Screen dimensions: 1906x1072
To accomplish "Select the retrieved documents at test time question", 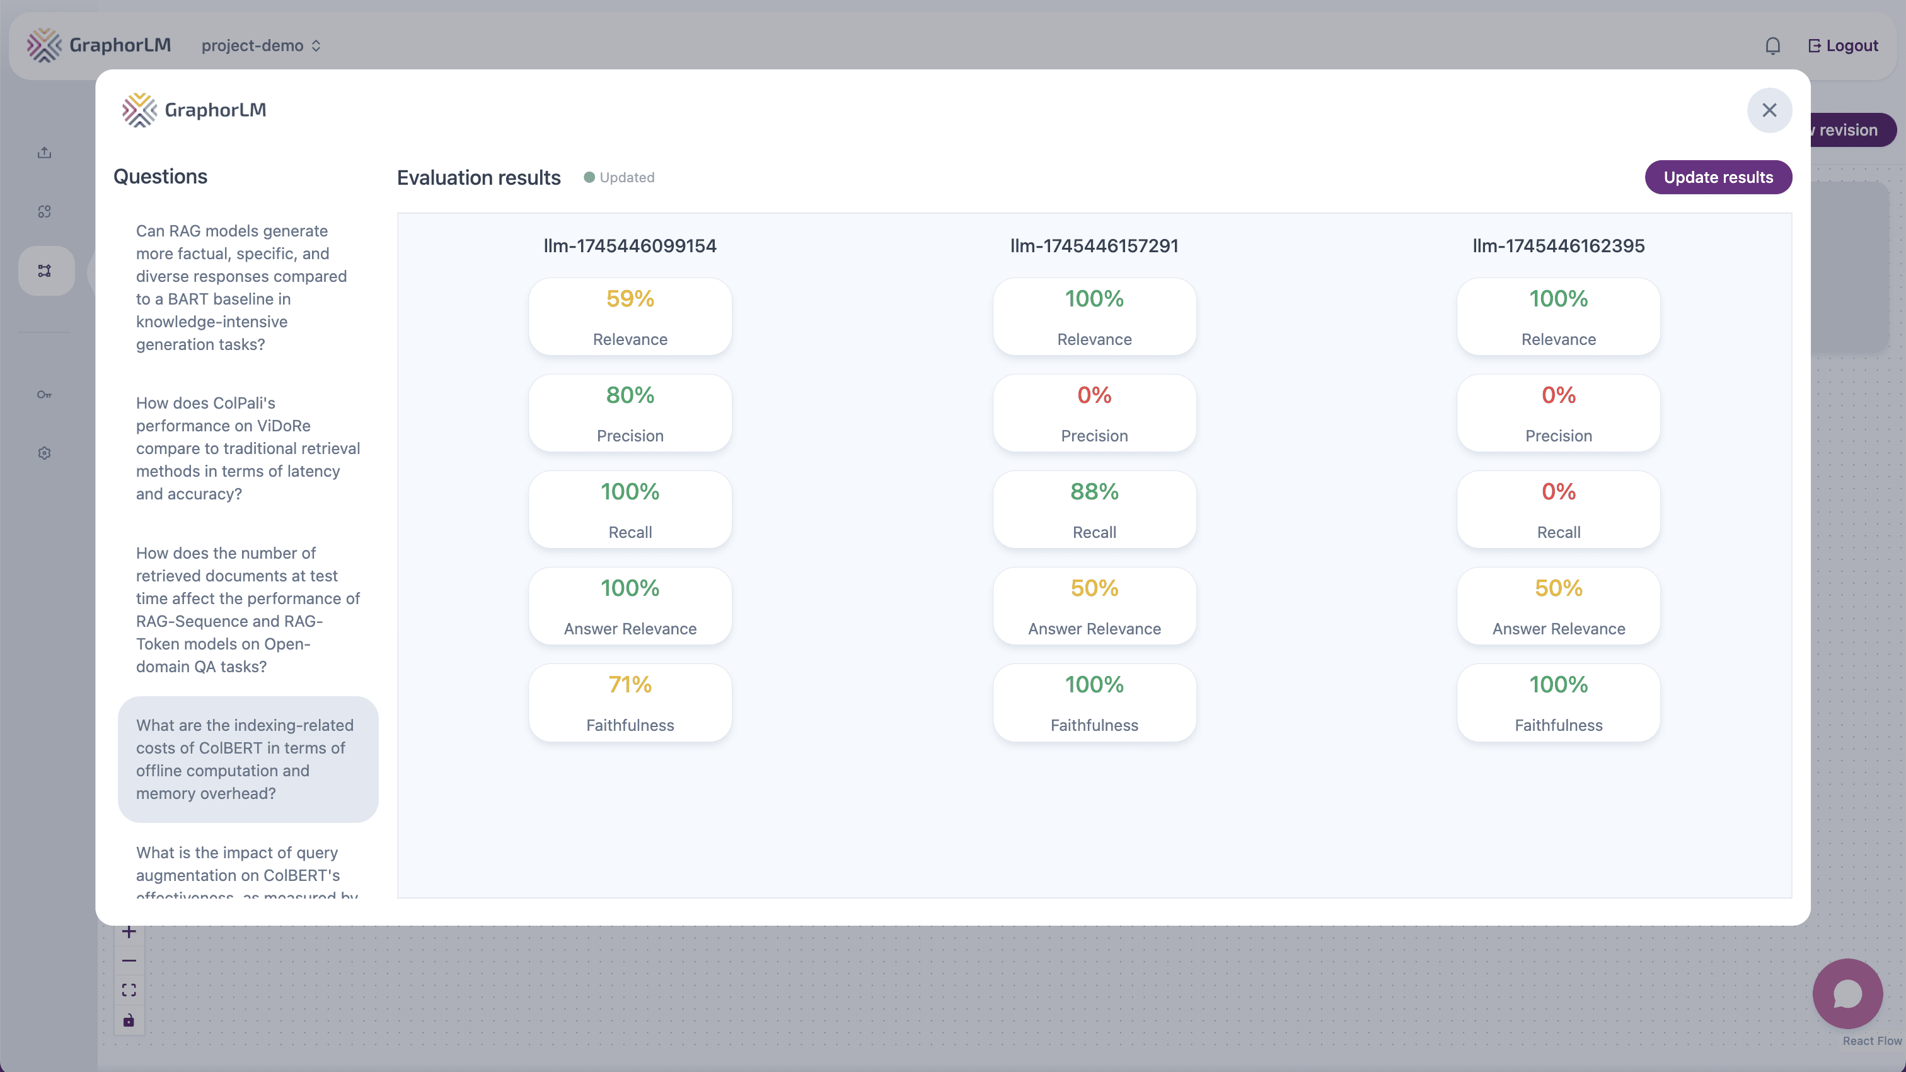I will [x=248, y=609].
